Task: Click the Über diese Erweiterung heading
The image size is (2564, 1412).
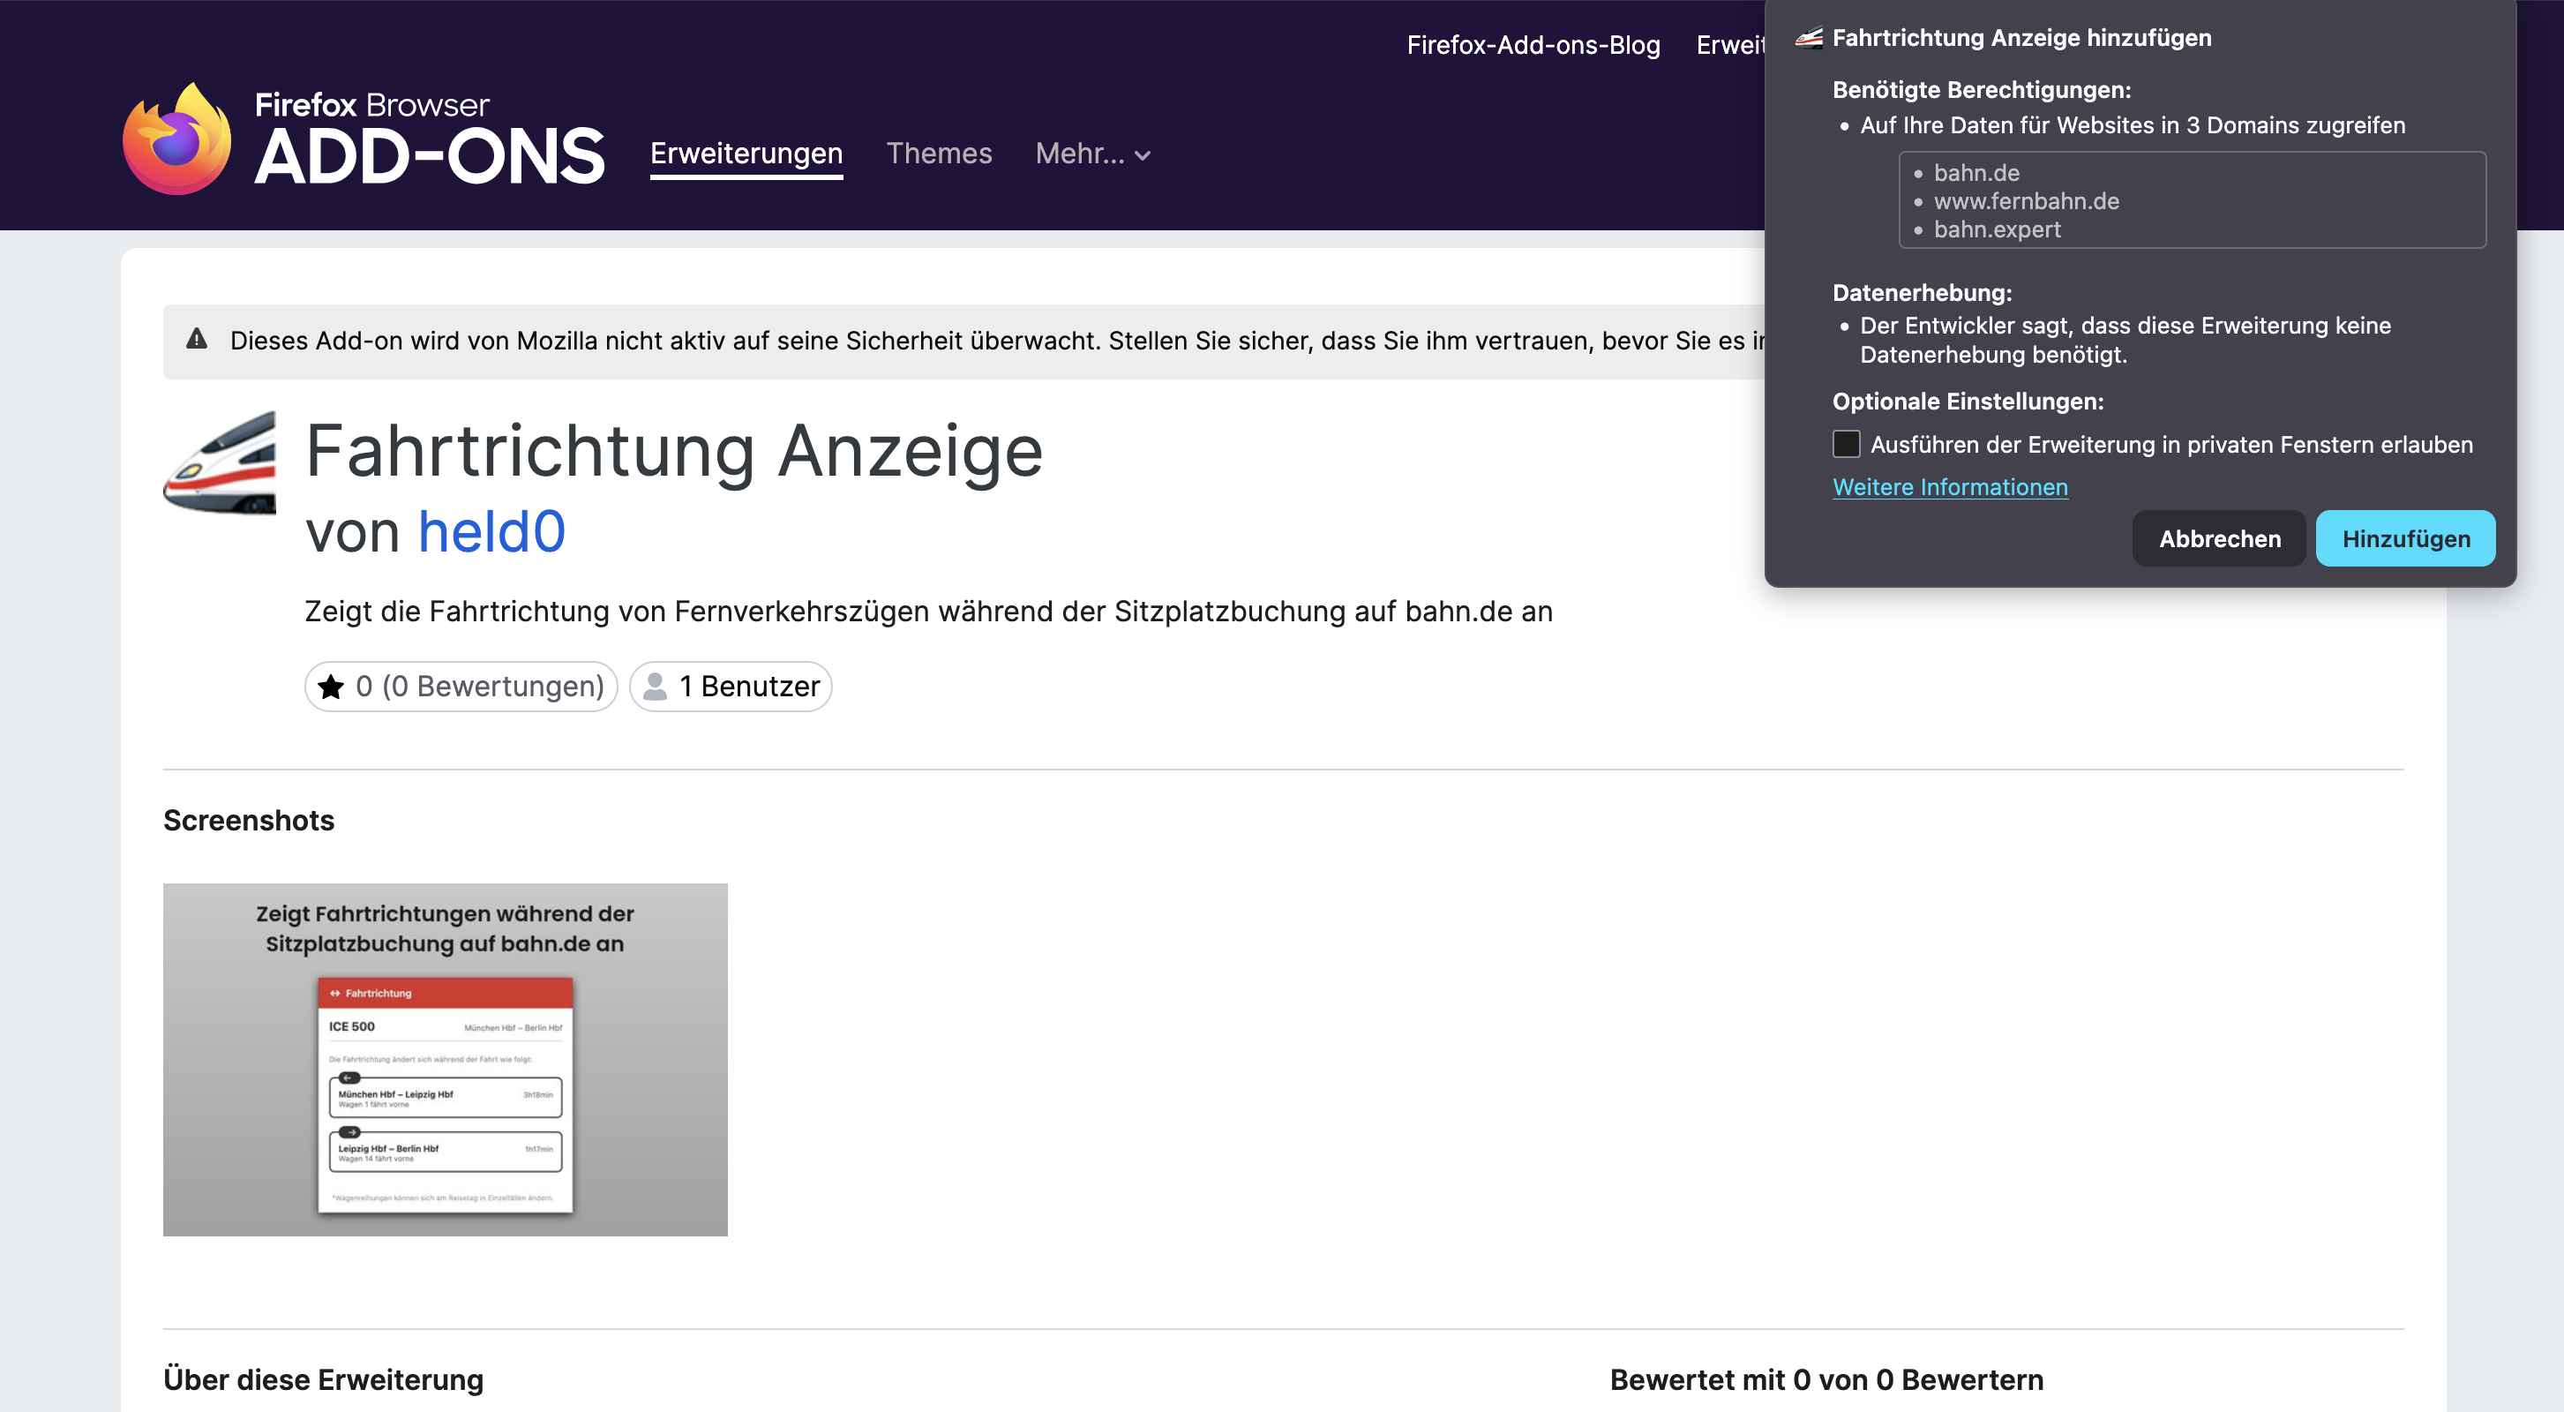Action: (x=324, y=1380)
